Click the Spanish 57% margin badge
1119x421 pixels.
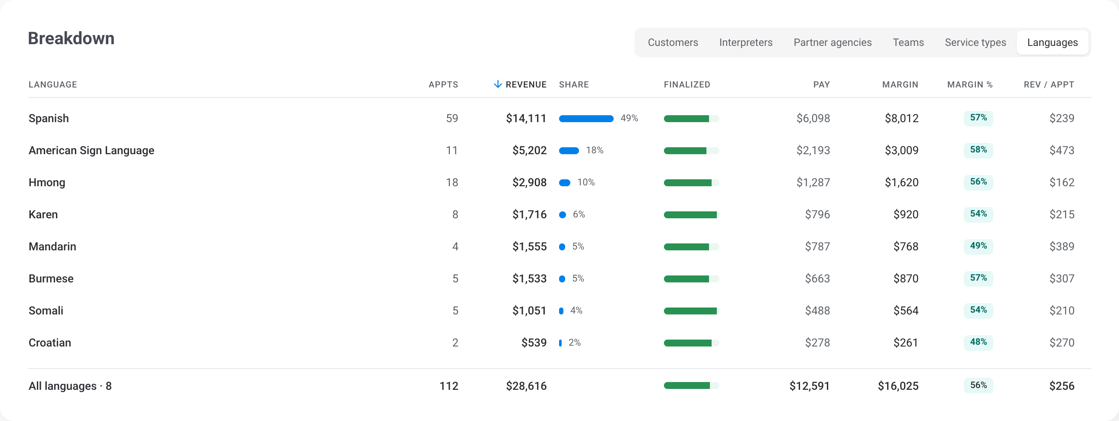pos(978,118)
